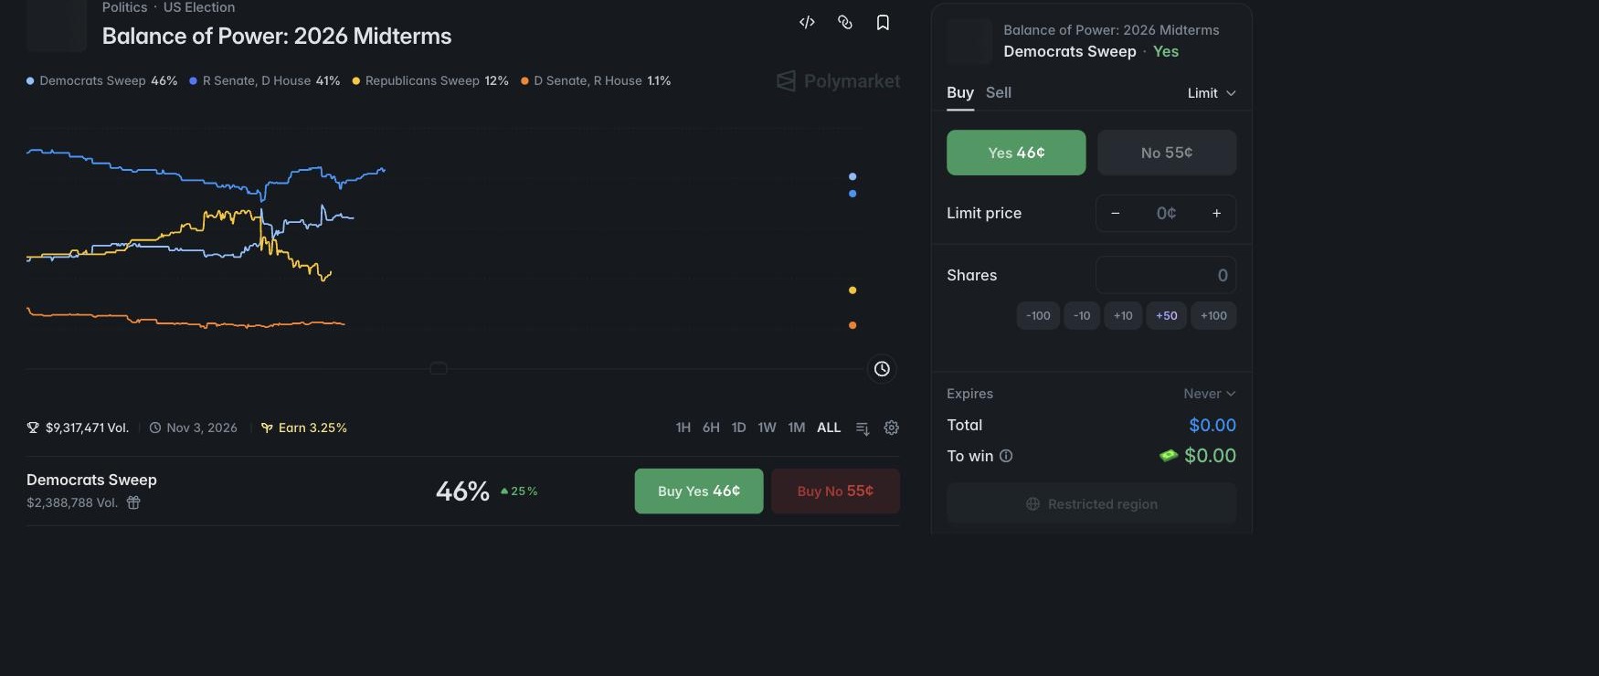Screen dimensions: 1599x676
Task: Click the chart sort list icon
Action: 863,428
